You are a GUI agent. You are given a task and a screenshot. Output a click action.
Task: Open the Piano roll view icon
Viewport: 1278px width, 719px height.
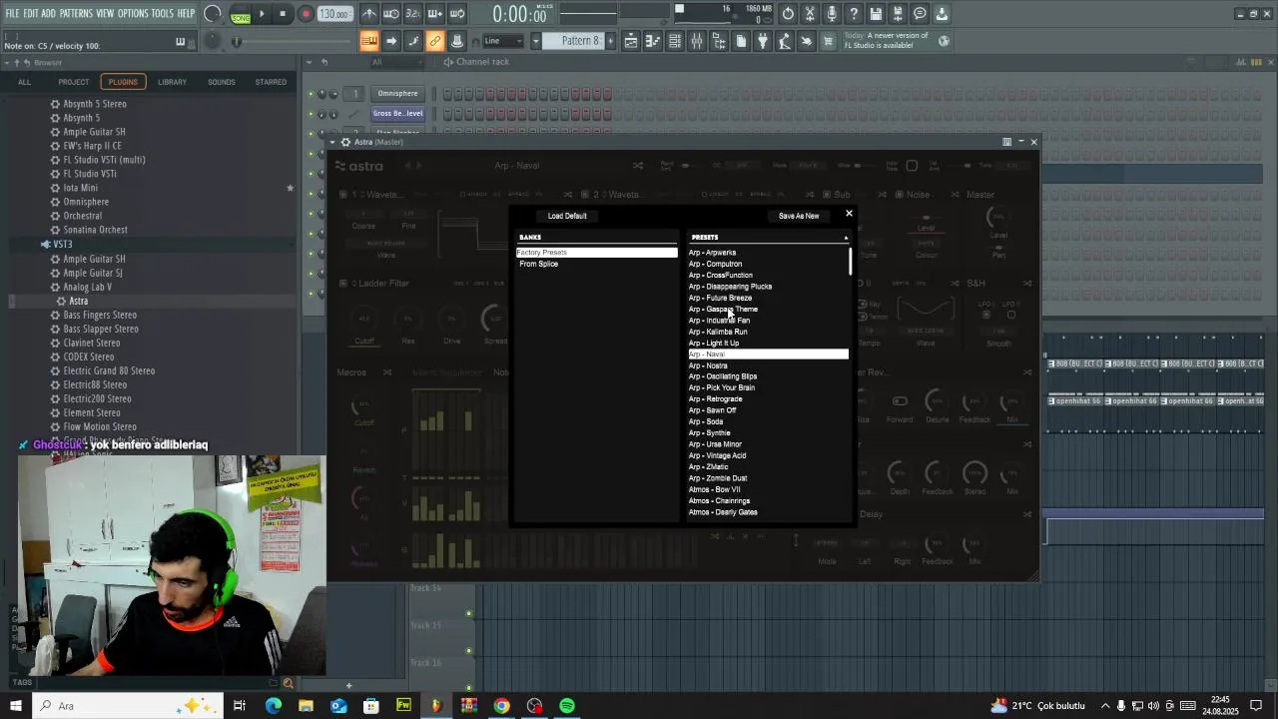point(653,41)
